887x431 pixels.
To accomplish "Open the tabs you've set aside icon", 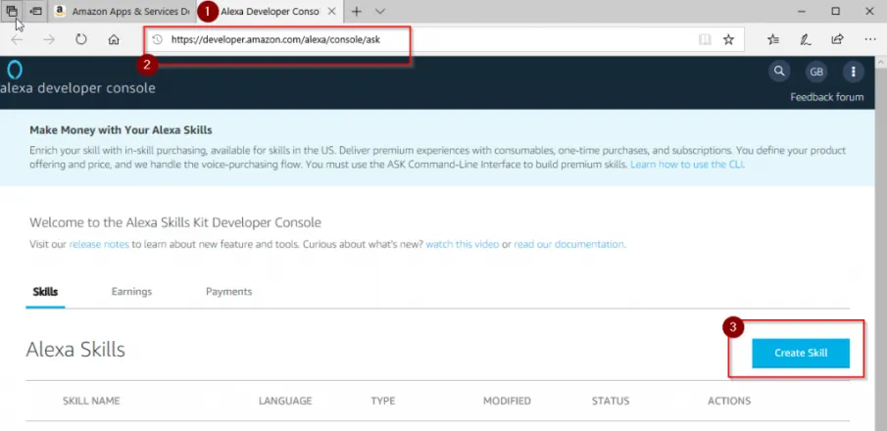I will [12, 11].
